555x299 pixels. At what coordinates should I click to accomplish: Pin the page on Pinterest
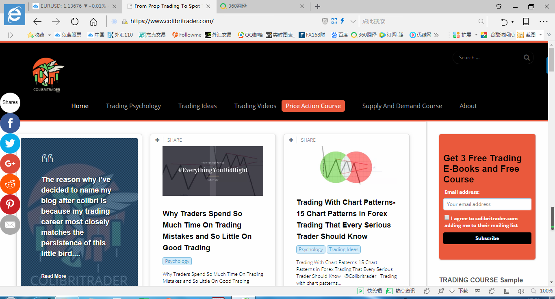(x=10, y=204)
